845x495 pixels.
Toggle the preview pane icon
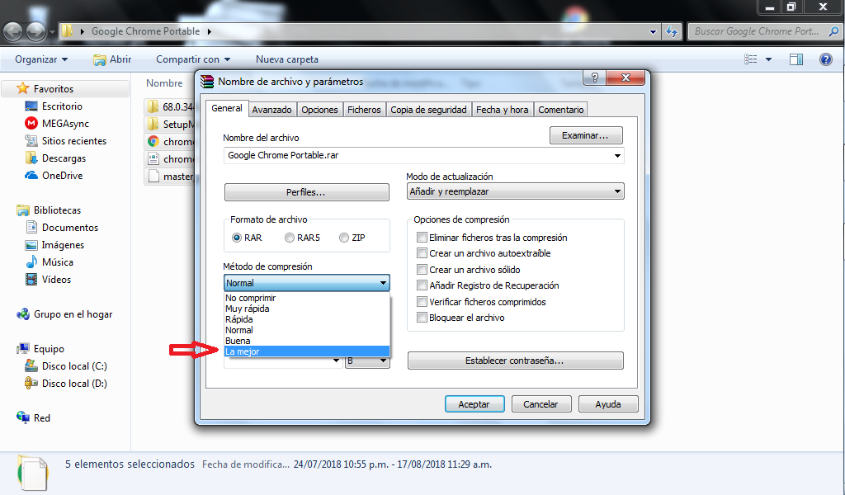pos(796,59)
